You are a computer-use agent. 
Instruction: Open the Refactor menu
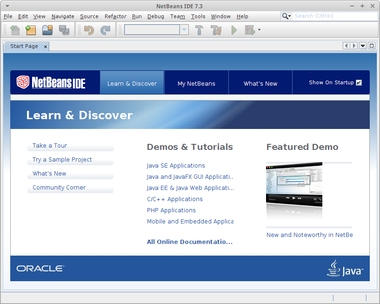point(115,16)
